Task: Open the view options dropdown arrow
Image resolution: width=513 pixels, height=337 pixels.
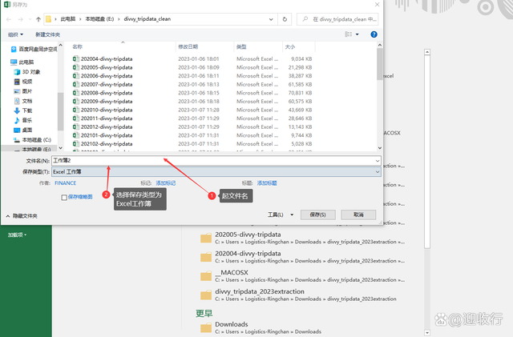Action: click(x=357, y=34)
